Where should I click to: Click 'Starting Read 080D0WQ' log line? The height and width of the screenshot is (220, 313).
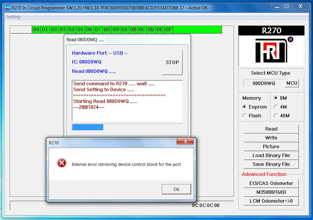pos(105,101)
